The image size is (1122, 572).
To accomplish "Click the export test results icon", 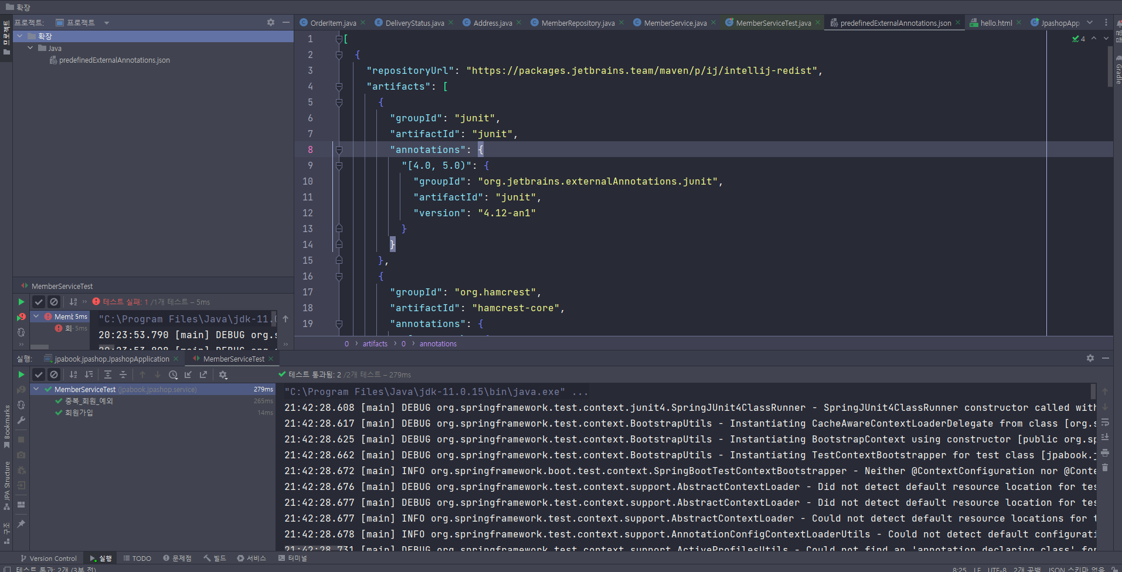I will point(203,374).
